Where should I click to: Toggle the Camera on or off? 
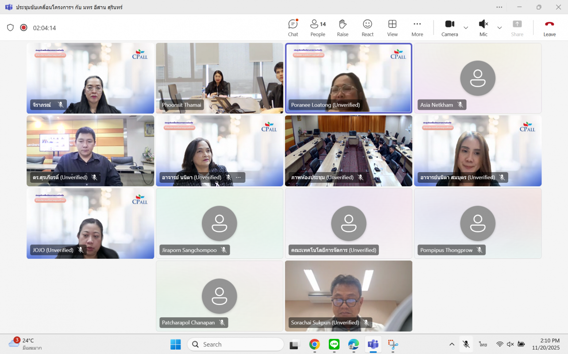449,27
